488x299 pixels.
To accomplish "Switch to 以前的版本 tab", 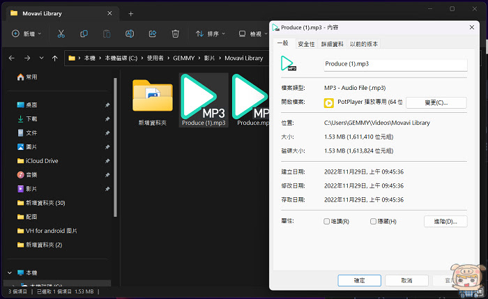I will pos(364,44).
